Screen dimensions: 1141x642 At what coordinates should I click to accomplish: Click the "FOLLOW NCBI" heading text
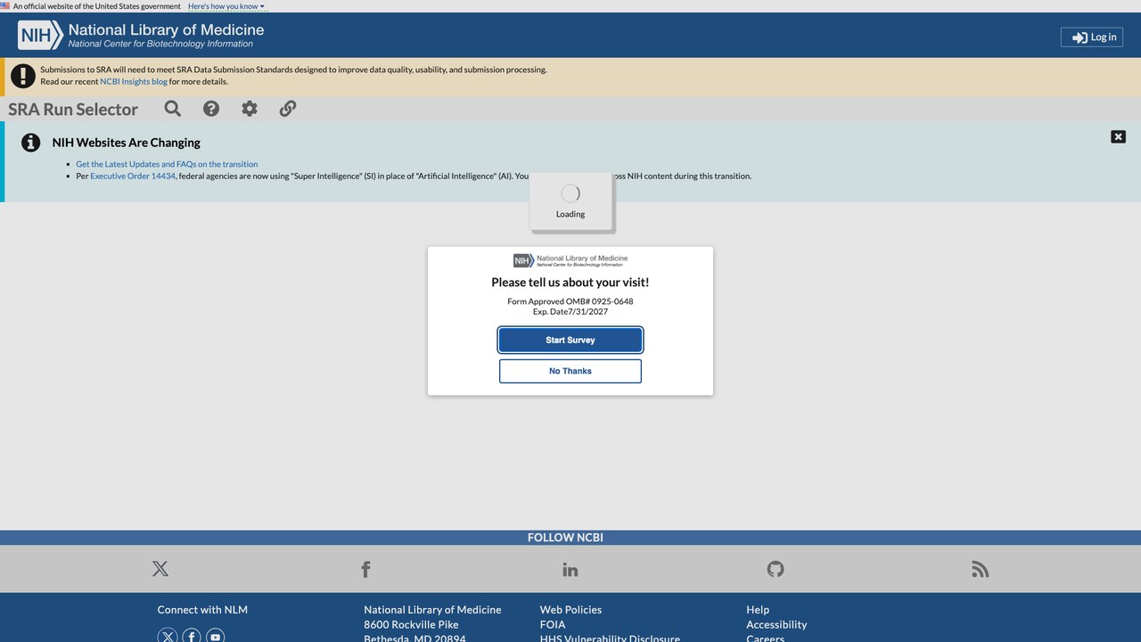click(565, 538)
